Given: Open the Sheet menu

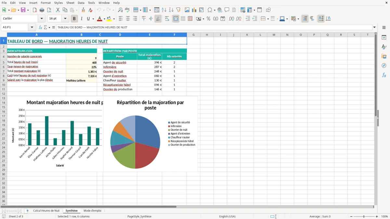Looking at the screenshot, I should pos(70,3).
